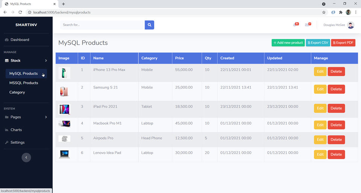361x193 pixels.
Task: Export the products as PDF
Action: coord(343,43)
